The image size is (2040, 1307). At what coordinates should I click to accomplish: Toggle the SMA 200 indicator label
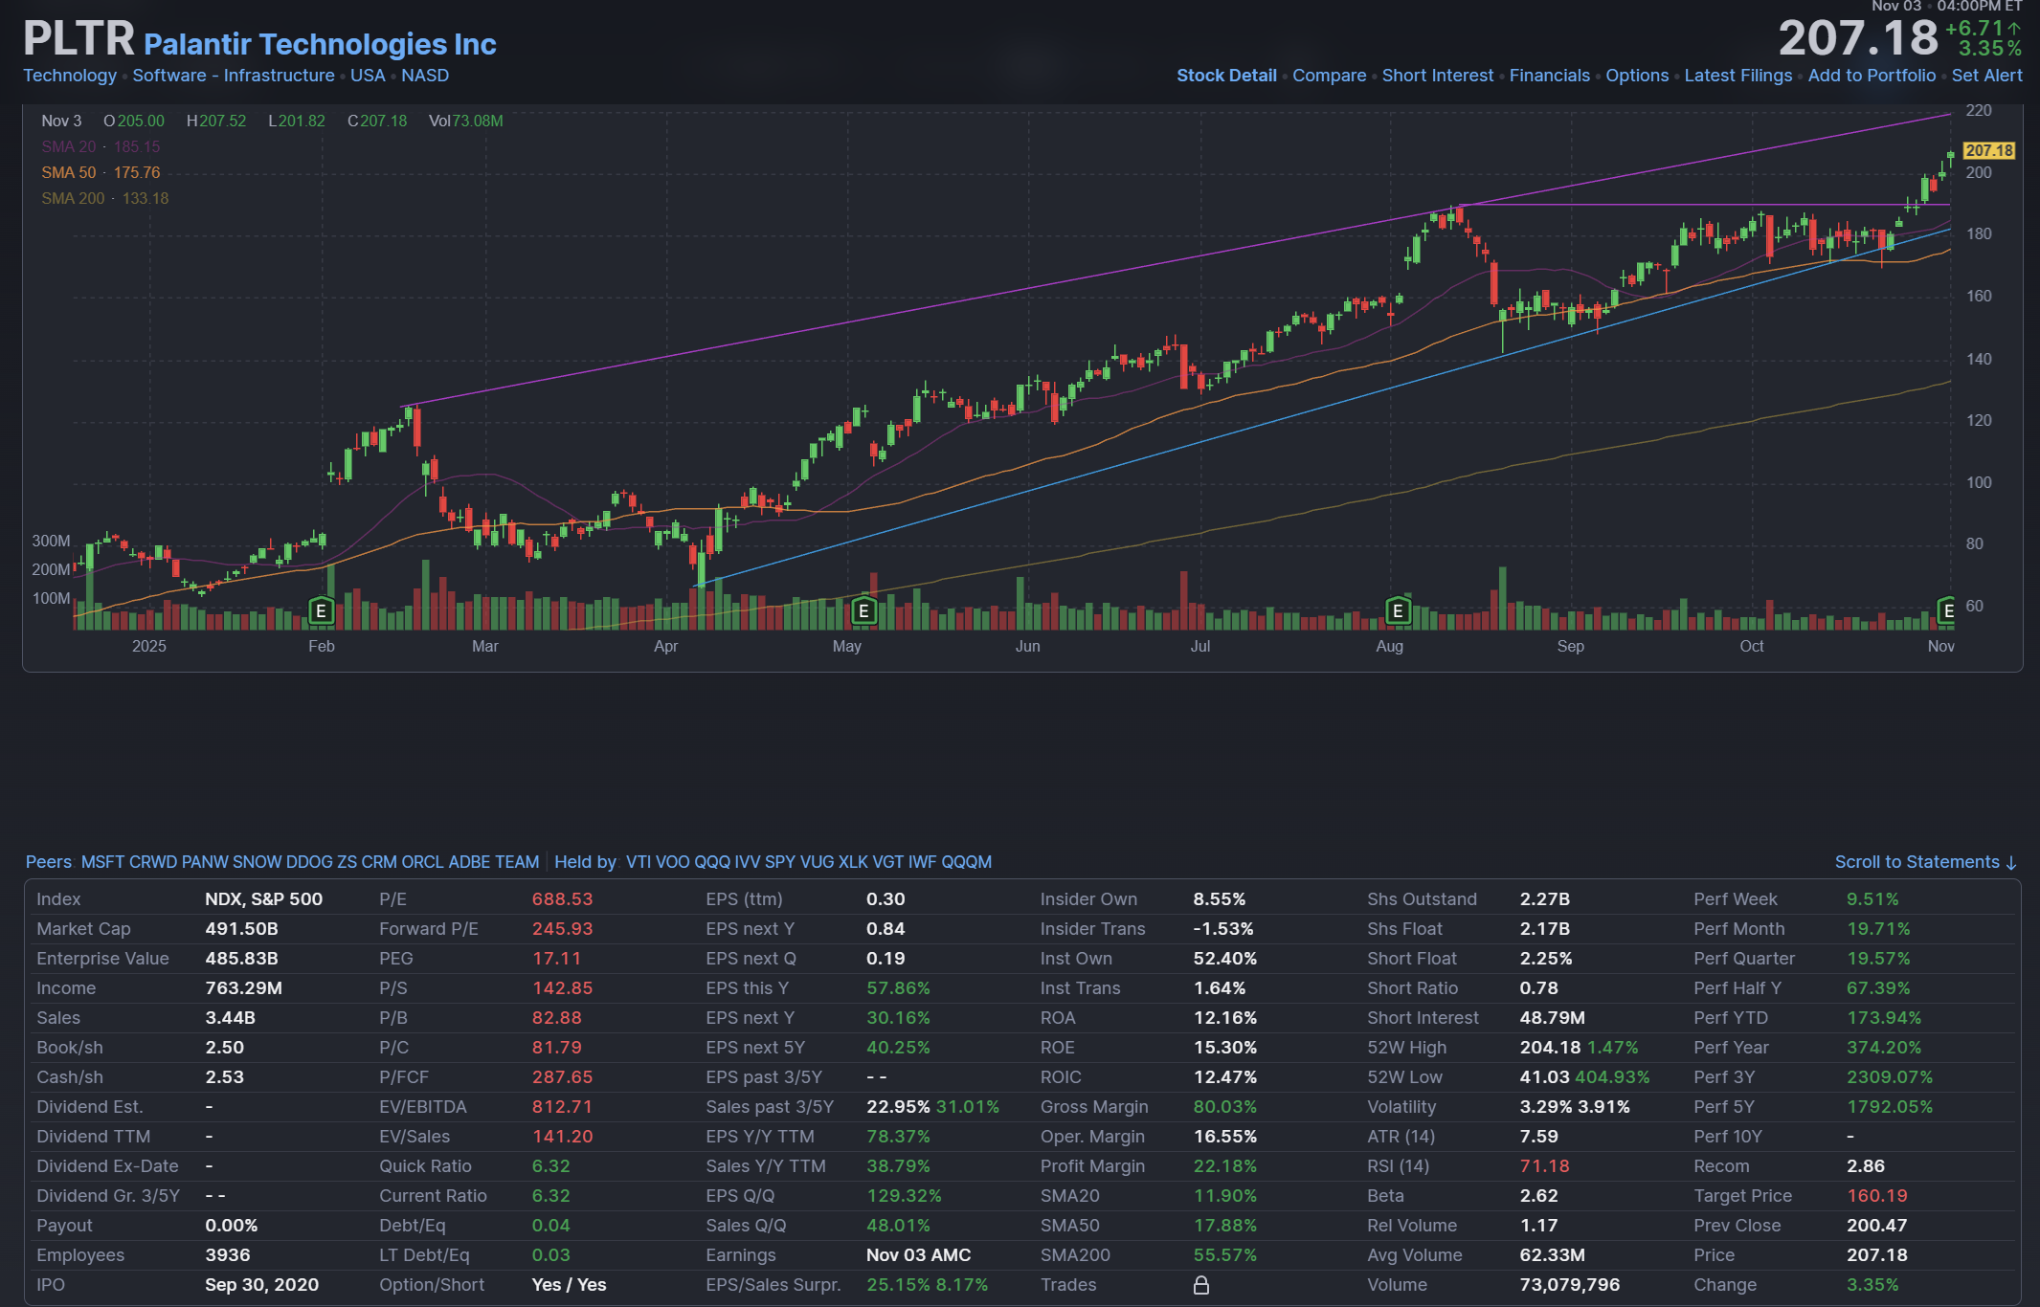(73, 198)
